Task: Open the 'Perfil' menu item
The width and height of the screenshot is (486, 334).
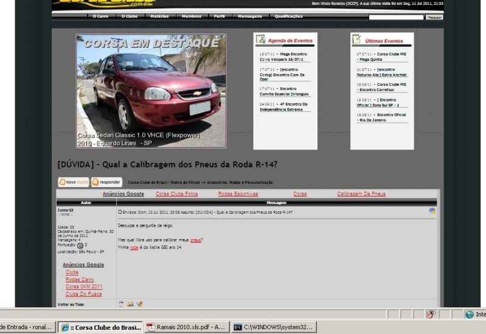Action: tap(219, 16)
